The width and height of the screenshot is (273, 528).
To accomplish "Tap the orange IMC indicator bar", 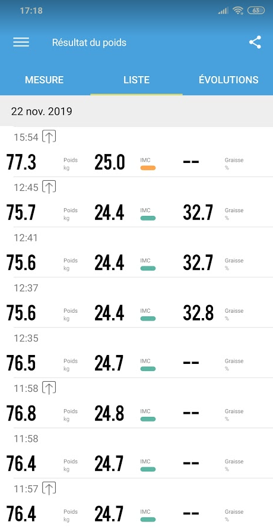I will [148, 168].
